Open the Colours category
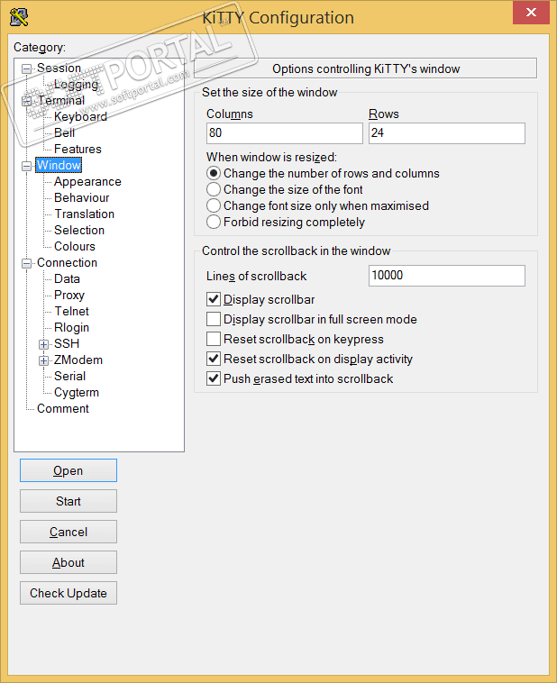This screenshot has height=683, width=557. coord(75,246)
